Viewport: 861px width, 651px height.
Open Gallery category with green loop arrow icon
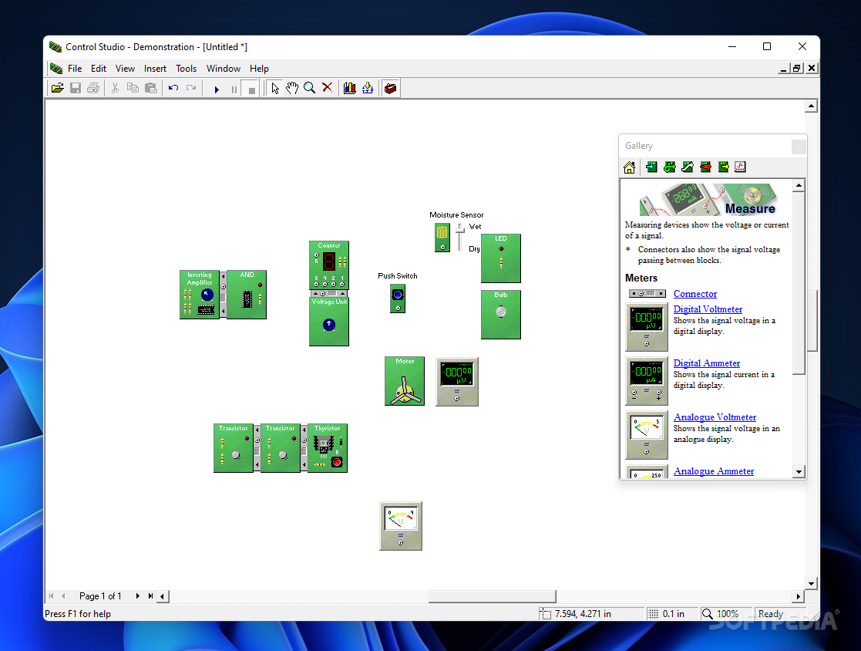pos(670,167)
